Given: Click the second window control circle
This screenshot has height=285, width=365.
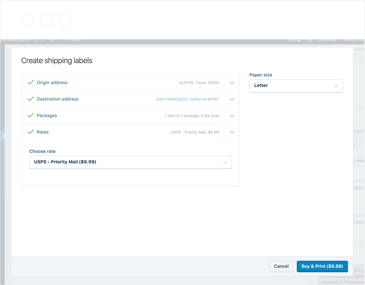Looking at the screenshot, I should 46,20.
